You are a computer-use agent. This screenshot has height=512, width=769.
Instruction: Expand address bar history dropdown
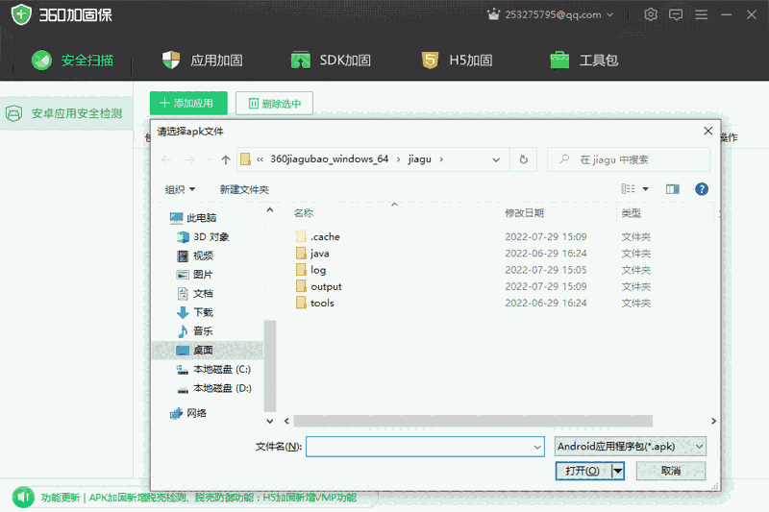[x=496, y=159]
